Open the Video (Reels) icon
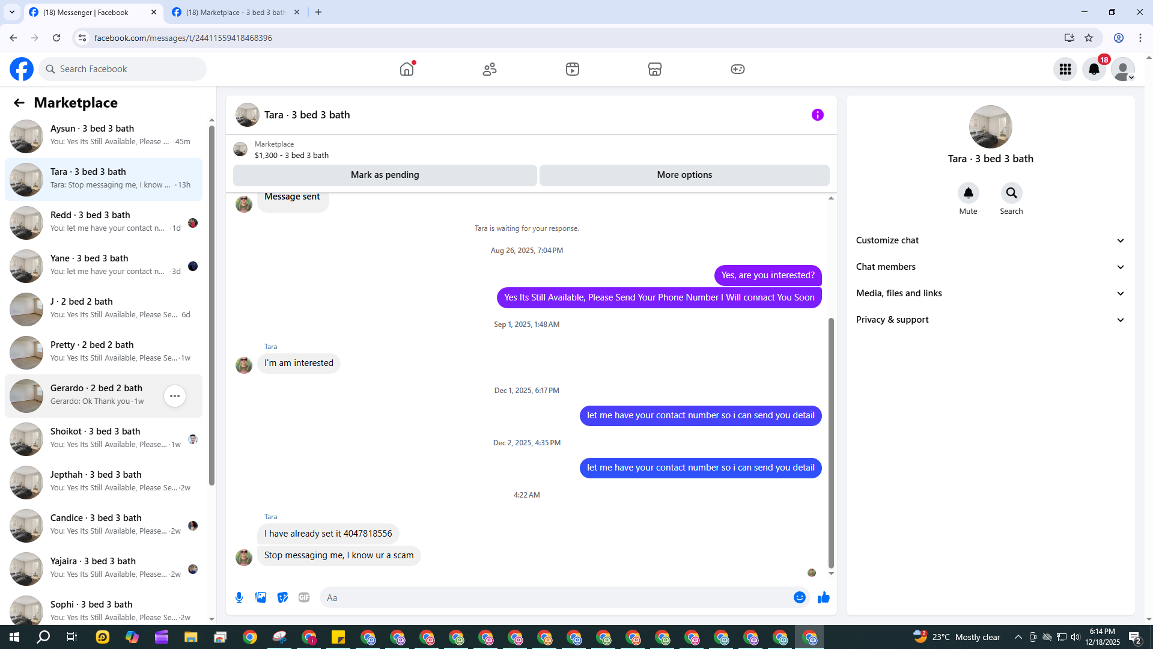Image resolution: width=1153 pixels, height=649 pixels. pyautogui.click(x=573, y=69)
